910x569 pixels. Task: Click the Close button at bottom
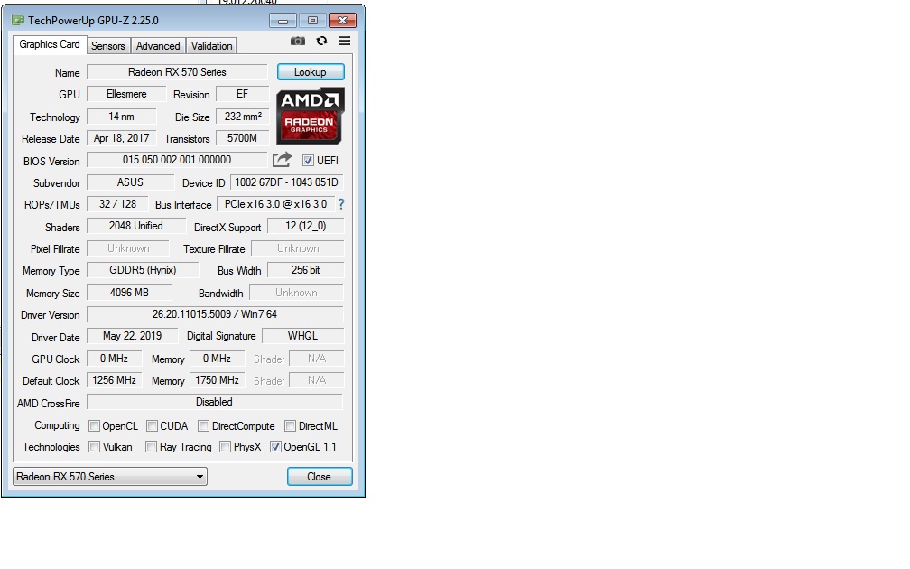click(320, 477)
